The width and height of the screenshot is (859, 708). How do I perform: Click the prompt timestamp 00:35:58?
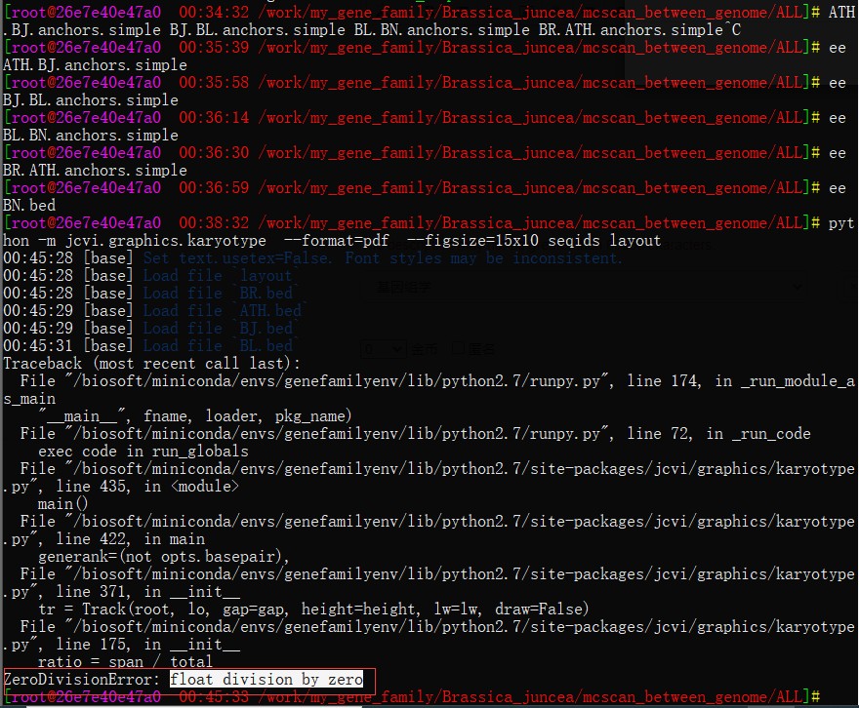[214, 83]
